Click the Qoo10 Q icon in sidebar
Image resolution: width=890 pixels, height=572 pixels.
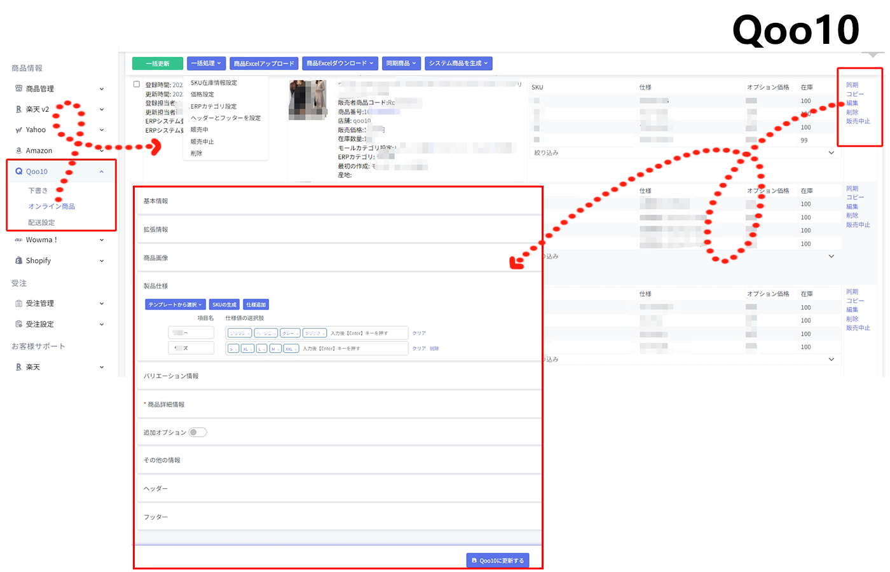[18, 172]
